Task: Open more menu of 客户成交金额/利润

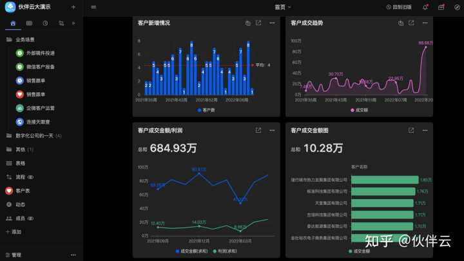Action: (x=272, y=130)
